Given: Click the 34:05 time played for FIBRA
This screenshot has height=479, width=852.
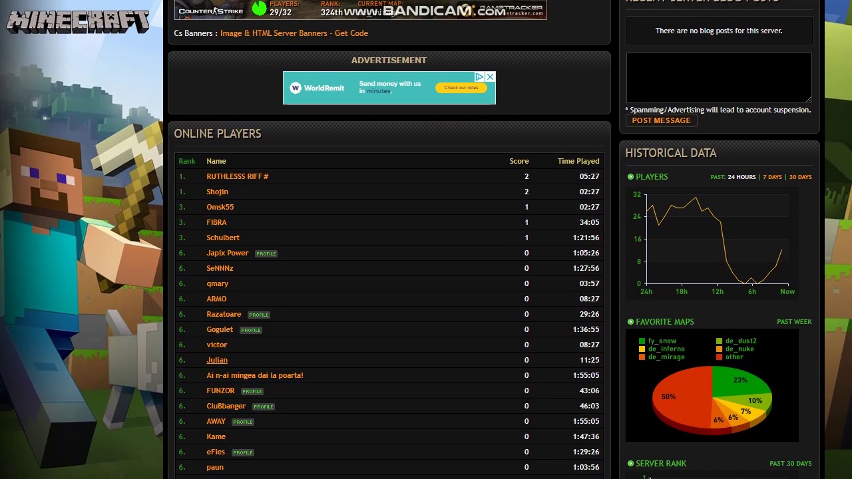Looking at the screenshot, I should point(589,222).
